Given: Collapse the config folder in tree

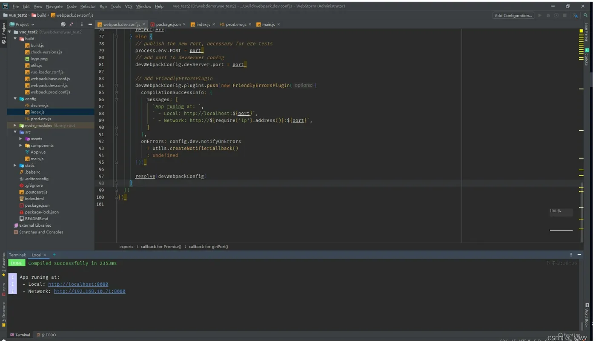Looking at the screenshot, I should 15,99.
